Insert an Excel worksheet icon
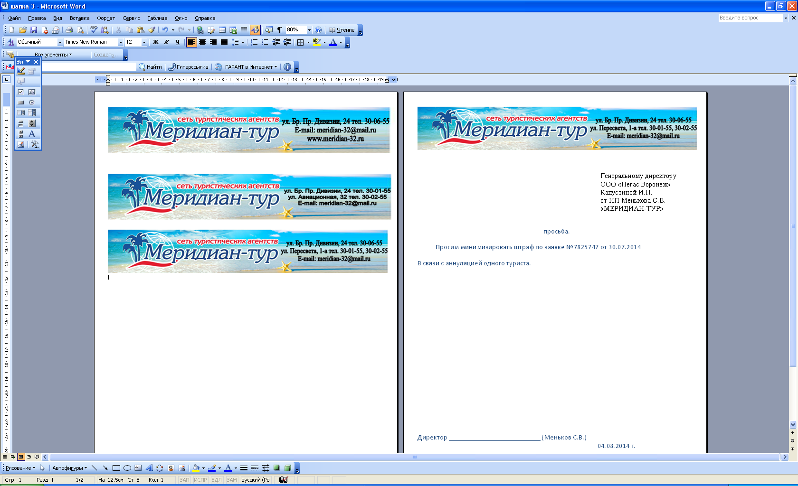 [233, 30]
